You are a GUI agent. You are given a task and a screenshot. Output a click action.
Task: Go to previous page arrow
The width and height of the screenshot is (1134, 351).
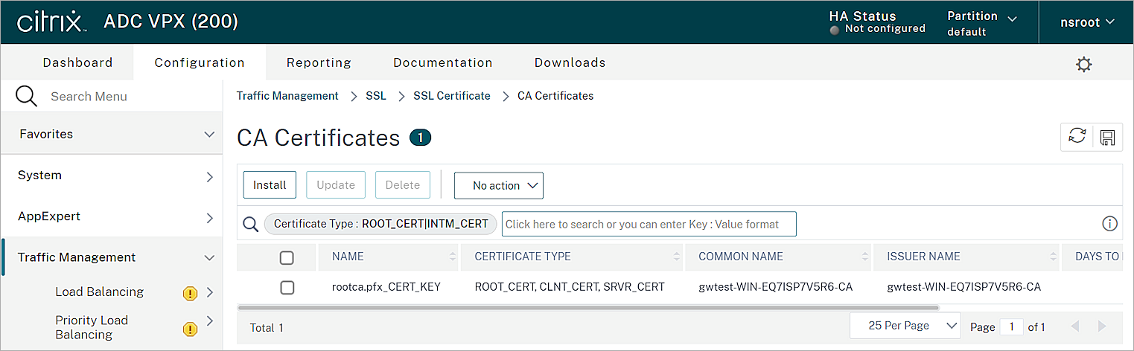(1074, 326)
